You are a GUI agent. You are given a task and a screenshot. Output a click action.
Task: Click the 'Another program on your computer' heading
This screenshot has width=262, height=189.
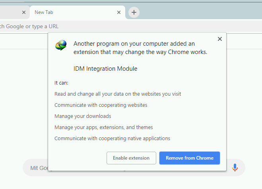pyautogui.click(x=140, y=48)
